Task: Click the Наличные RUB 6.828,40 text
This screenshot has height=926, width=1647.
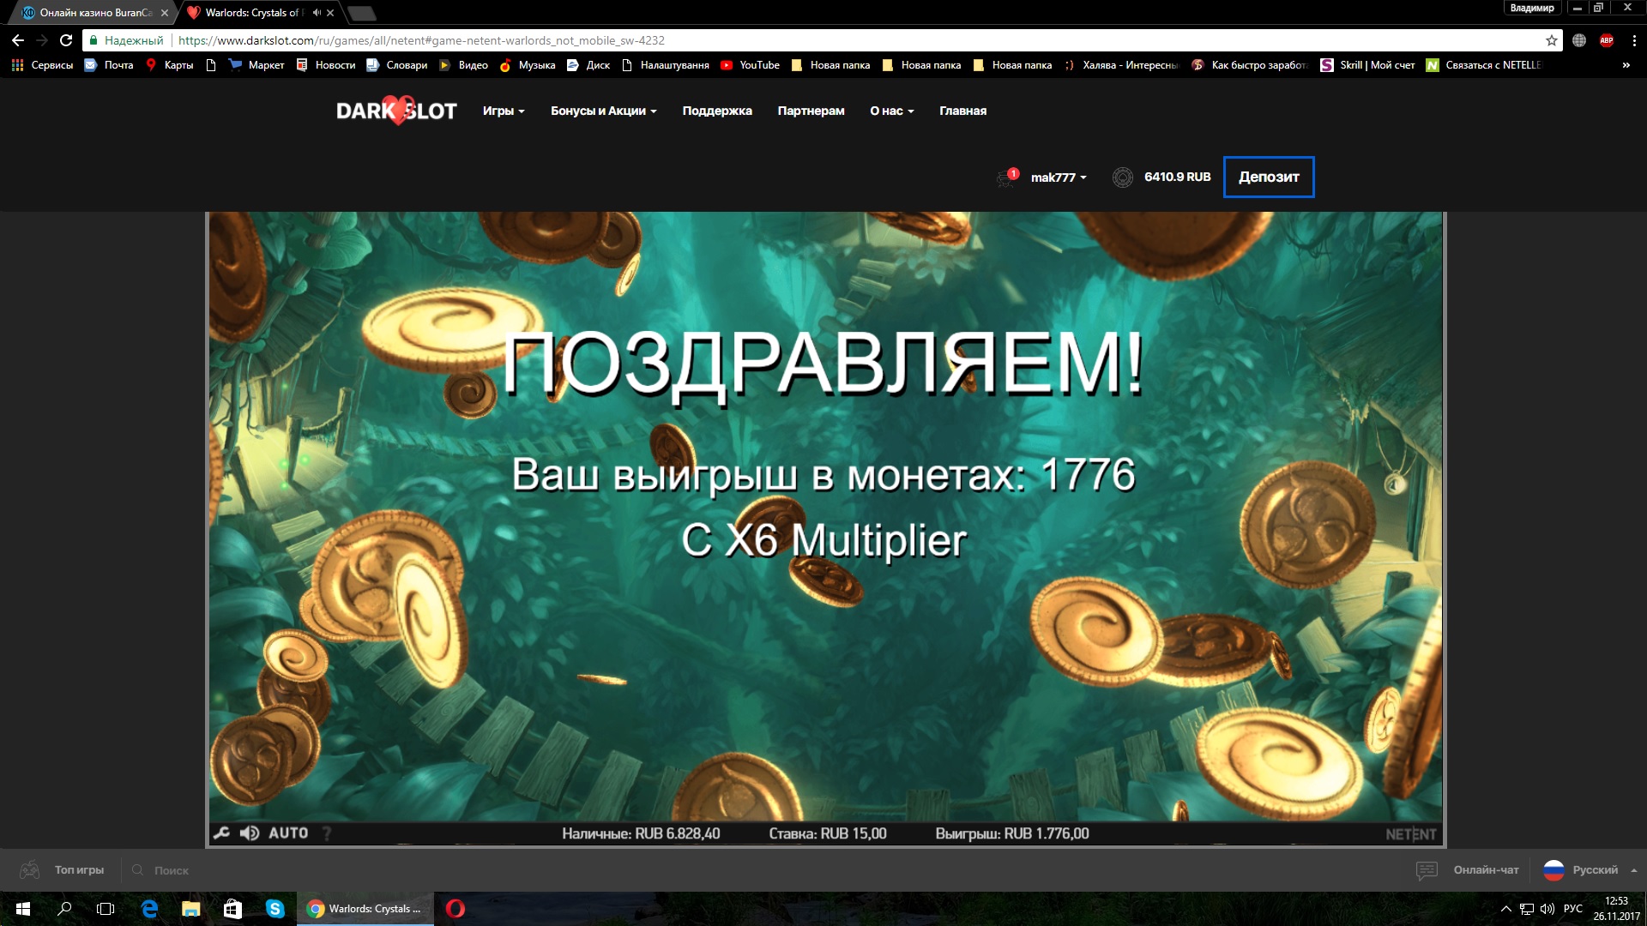Action: 641,833
